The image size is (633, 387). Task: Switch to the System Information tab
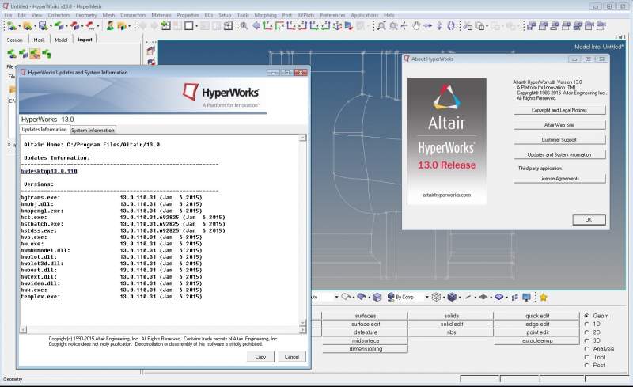[93, 130]
